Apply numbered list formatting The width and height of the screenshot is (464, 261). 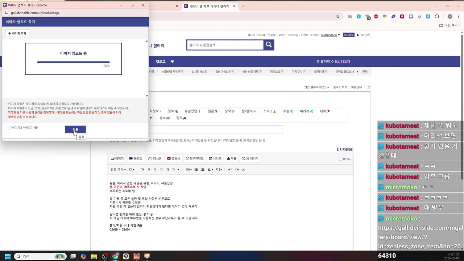point(203,170)
